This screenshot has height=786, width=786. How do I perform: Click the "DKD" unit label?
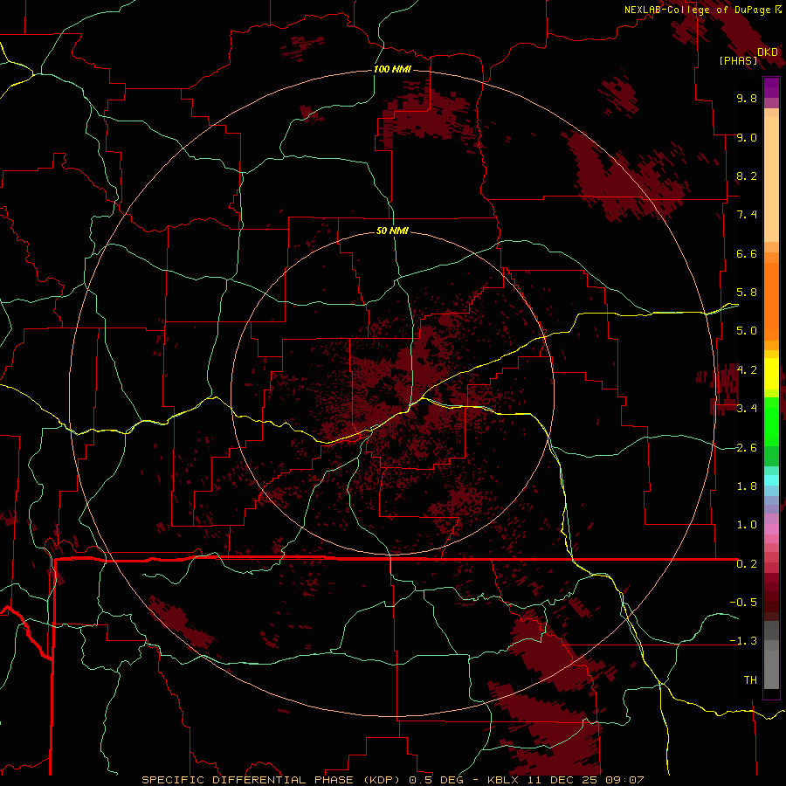[x=768, y=52]
